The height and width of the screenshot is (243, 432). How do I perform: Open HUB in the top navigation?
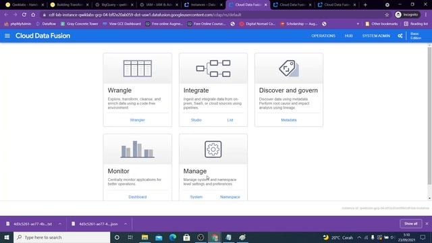coord(348,36)
